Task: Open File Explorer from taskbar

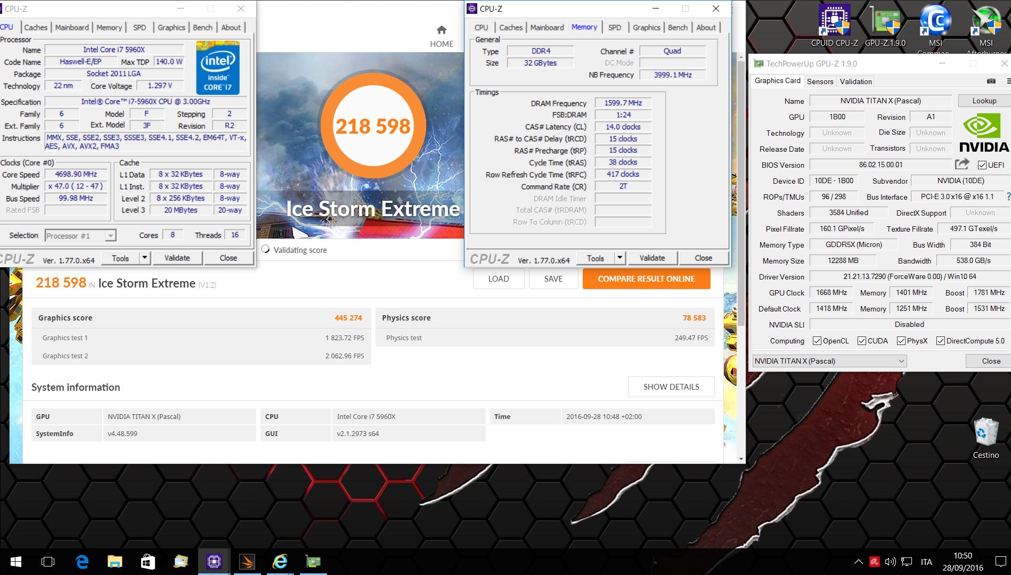Action: 115,562
